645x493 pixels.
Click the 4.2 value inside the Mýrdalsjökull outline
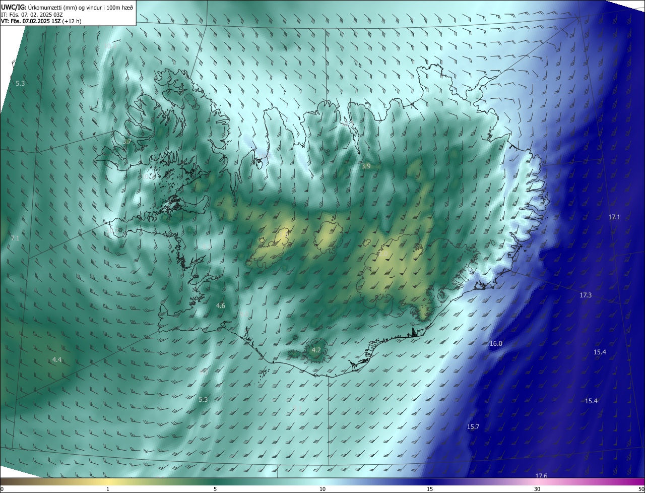316,350
